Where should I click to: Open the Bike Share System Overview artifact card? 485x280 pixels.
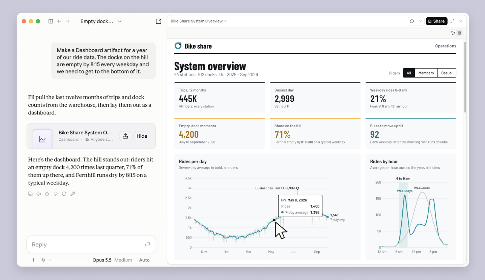point(91,136)
